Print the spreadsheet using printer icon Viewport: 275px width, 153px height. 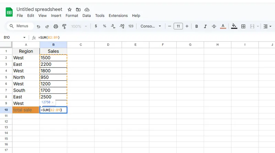(55, 26)
